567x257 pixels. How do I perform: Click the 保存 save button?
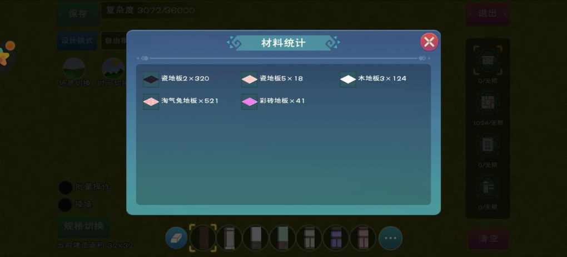78,14
